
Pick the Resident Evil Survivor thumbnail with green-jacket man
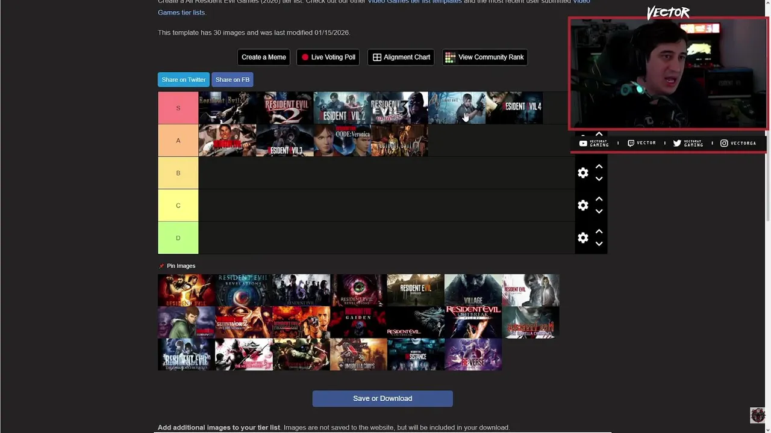pos(186,322)
